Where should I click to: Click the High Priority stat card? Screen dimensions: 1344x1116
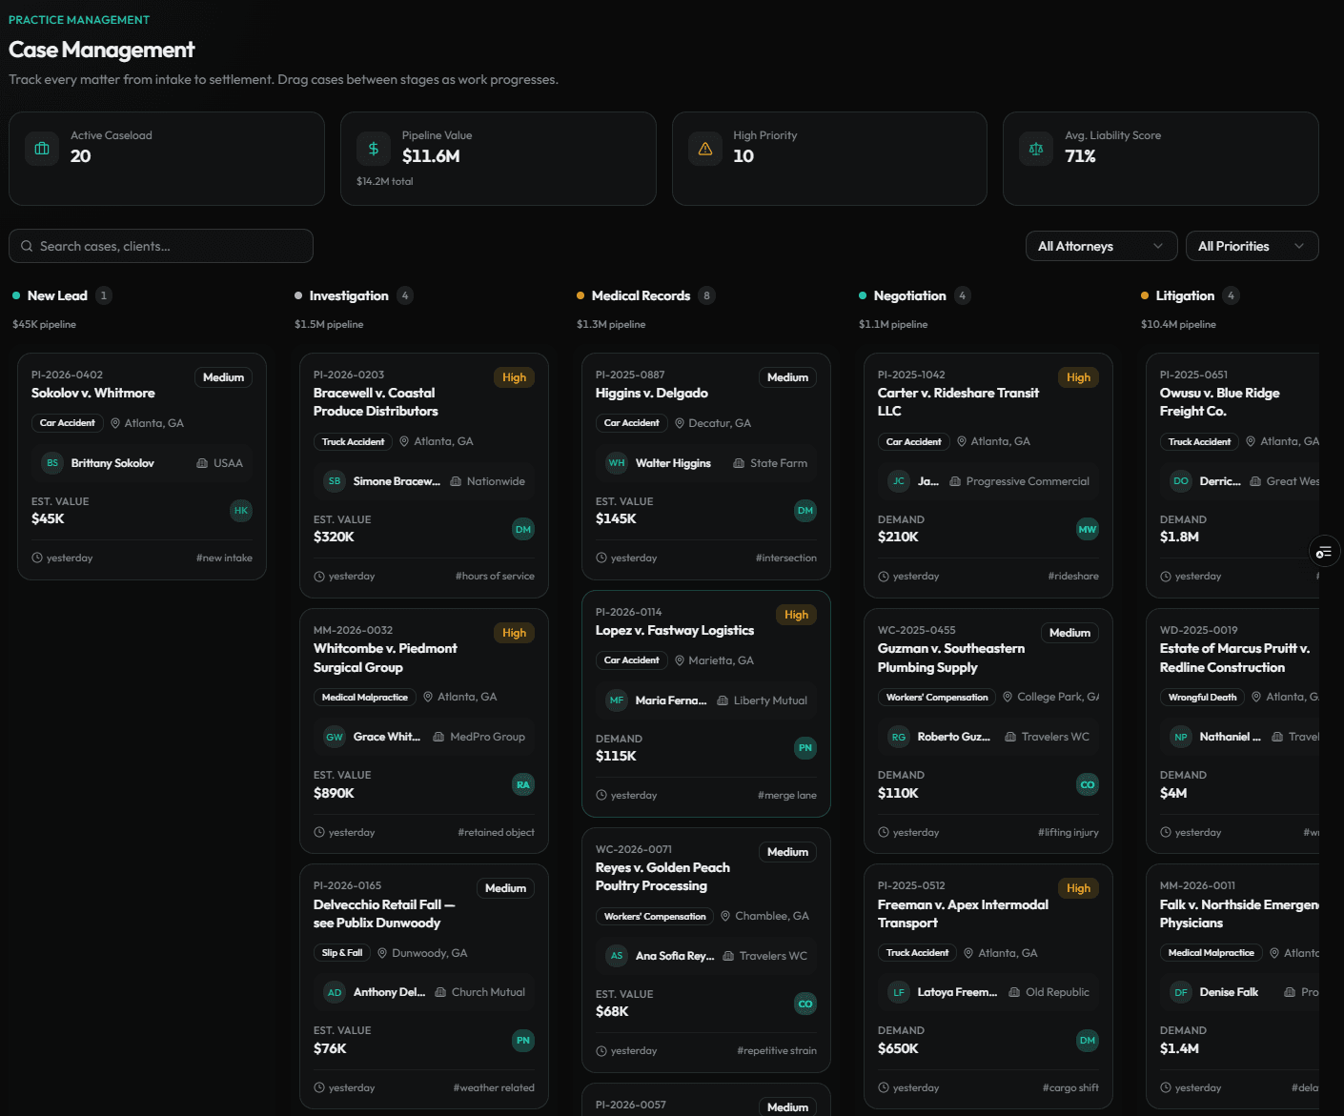click(829, 159)
